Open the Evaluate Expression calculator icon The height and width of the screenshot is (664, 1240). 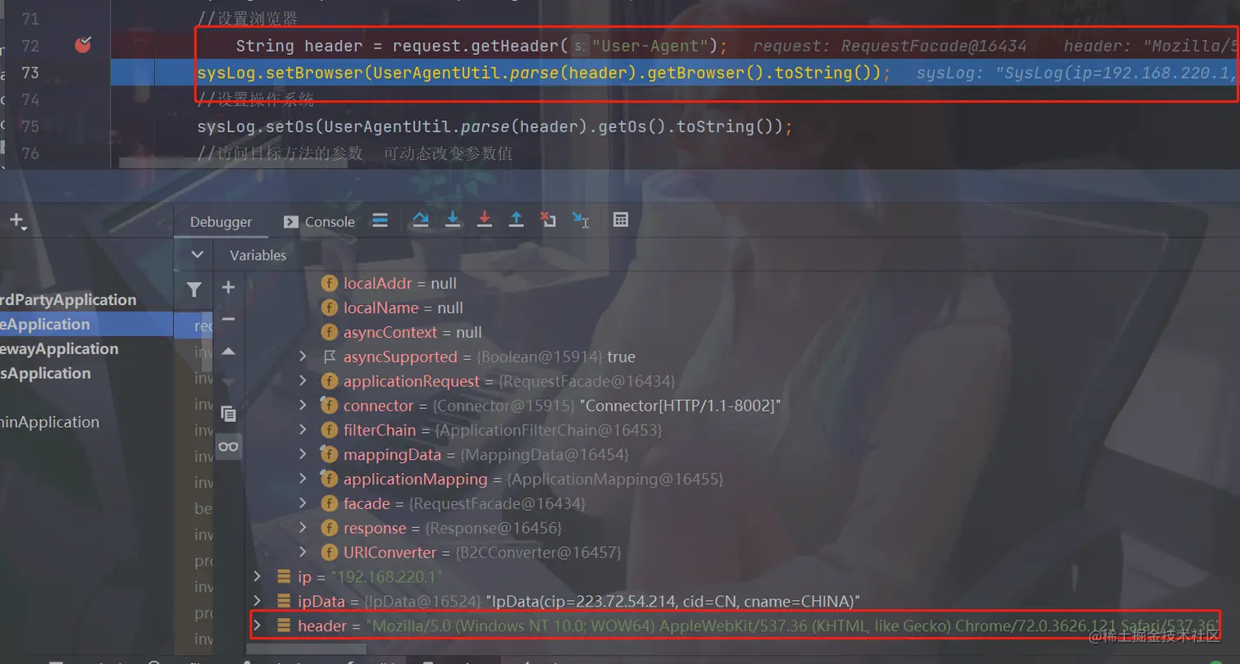coord(621,220)
